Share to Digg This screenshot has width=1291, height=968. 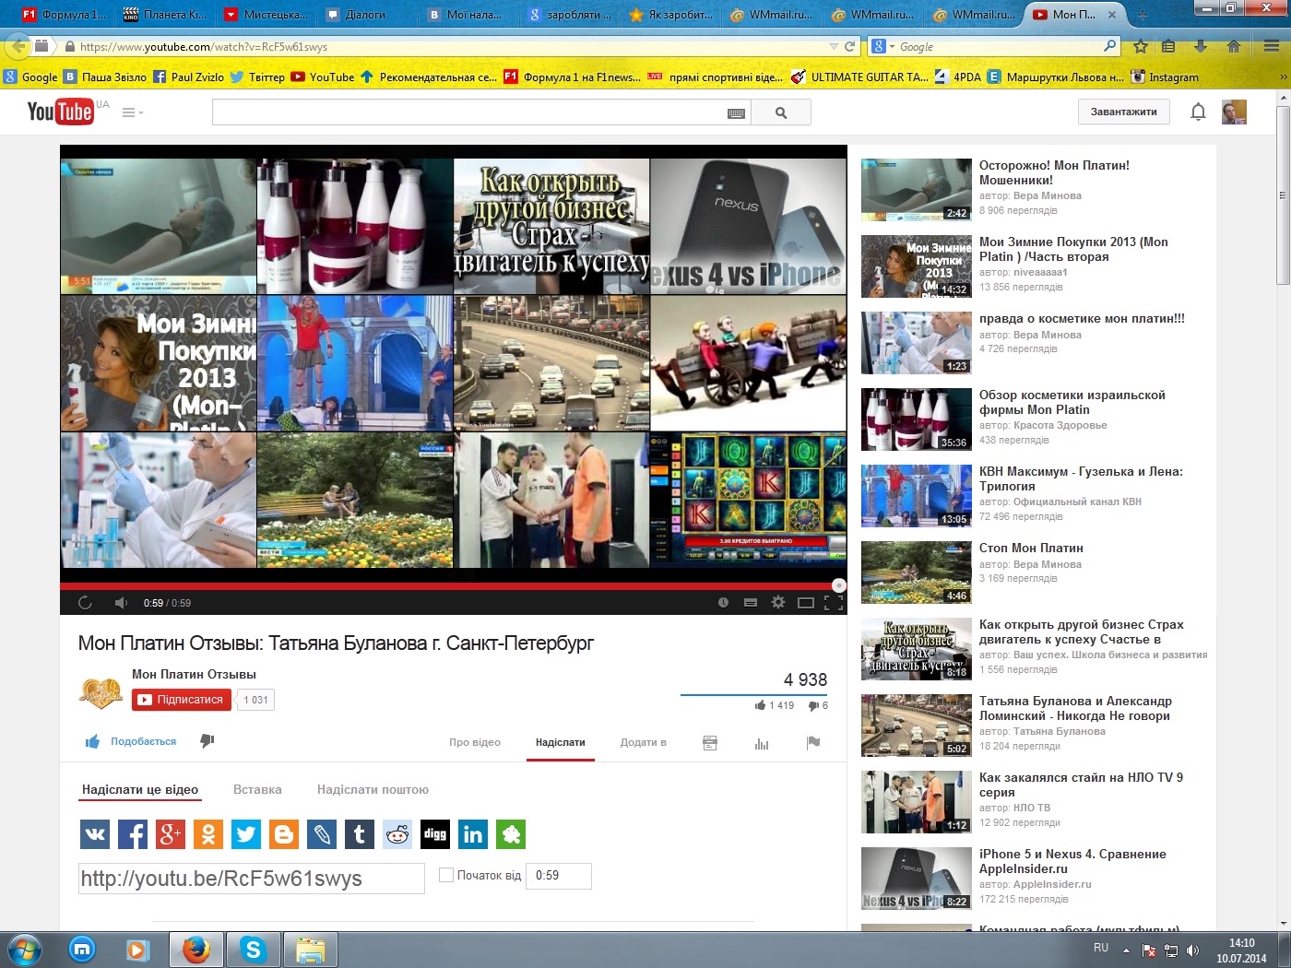tap(435, 834)
